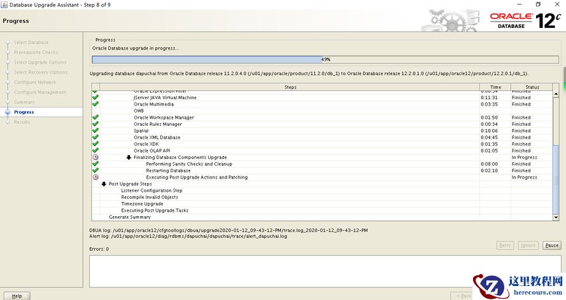The height and width of the screenshot is (300, 566).
Task: Select the Generate Summary row
Action: click(x=322, y=217)
